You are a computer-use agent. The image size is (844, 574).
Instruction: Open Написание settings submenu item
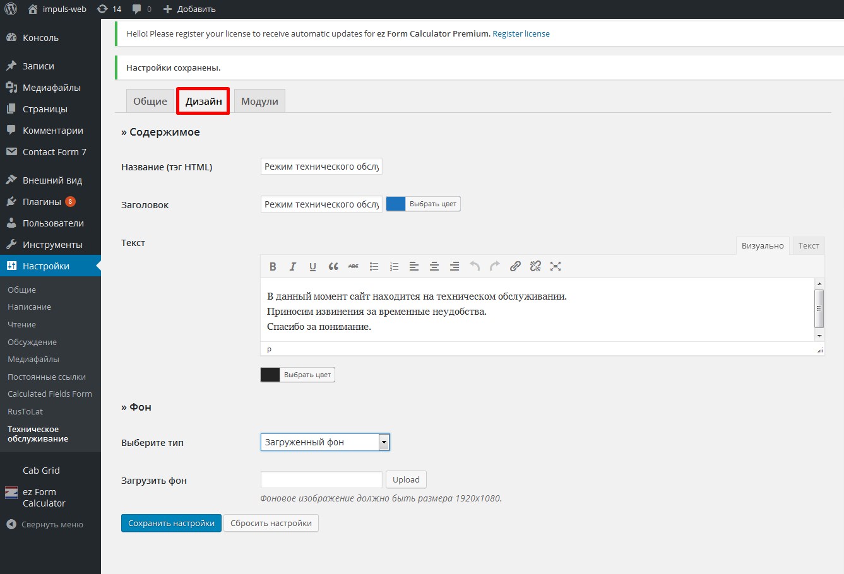[x=30, y=307]
